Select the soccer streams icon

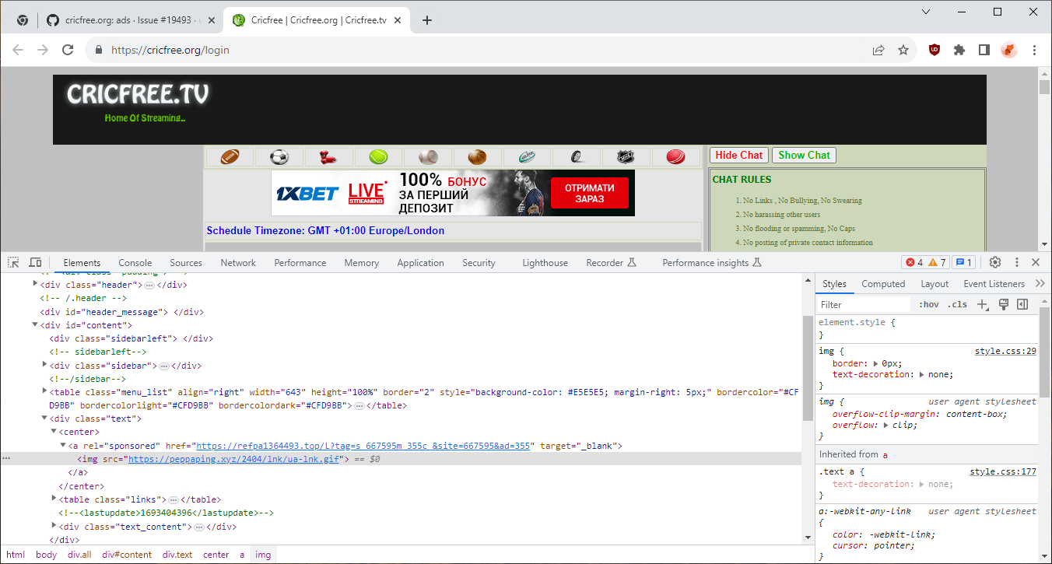pyautogui.click(x=279, y=156)
